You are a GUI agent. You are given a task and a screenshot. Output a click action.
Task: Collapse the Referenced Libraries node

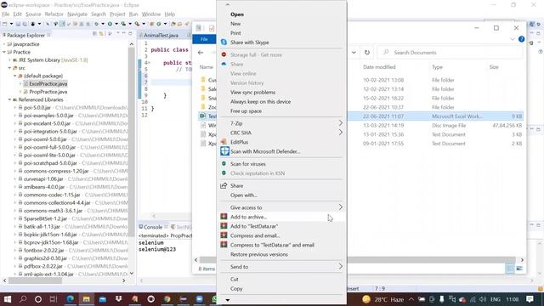pyautogui.click(x=9, y=99)
